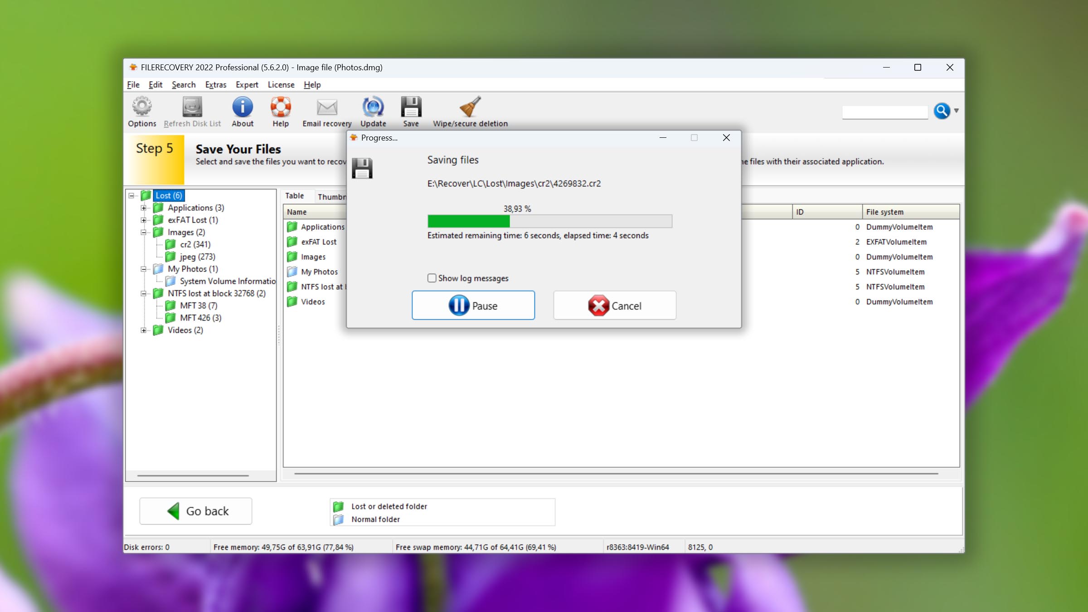Click the Go back button
This screenshot has height=612, width=1088.
point(195,511)
